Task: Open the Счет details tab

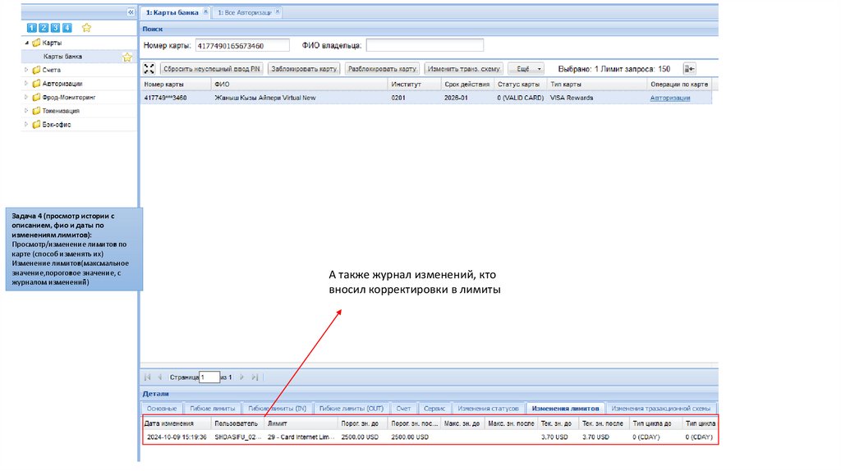Action: tap(403, 409)
